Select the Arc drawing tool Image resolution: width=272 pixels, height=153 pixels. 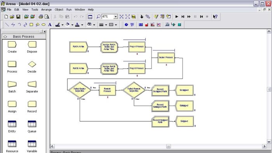click(19, 24)
